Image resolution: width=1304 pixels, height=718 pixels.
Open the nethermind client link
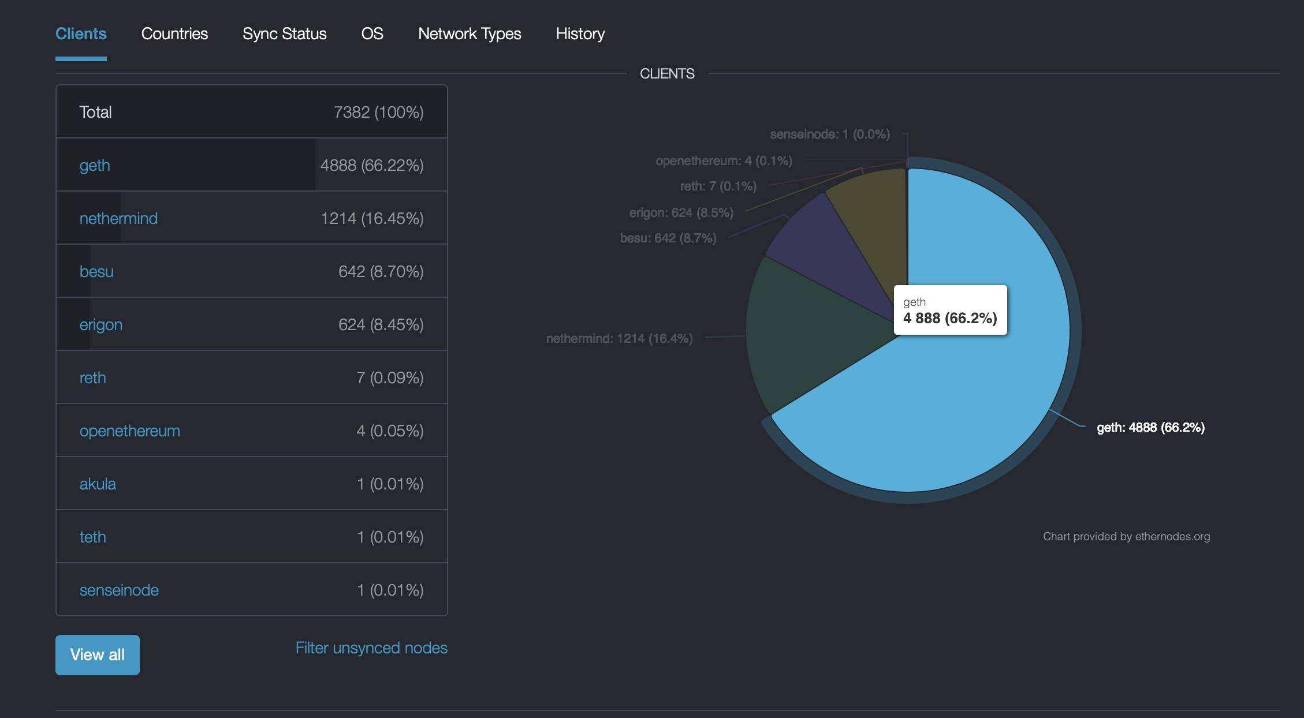pyautogui.click(x=118, y=218)
